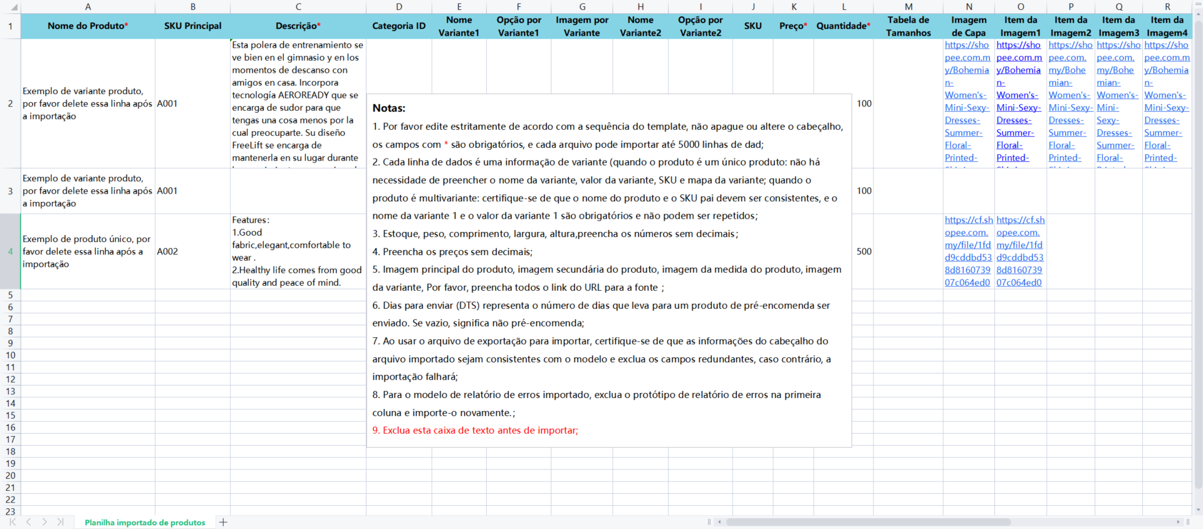Click the Imagem por Variante header cell
Viewport: 1203px width, 529px height.
(582, 26)
